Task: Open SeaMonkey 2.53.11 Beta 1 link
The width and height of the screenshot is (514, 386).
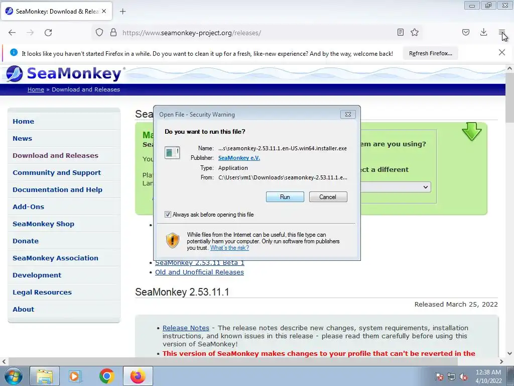Action: (200, 263)
